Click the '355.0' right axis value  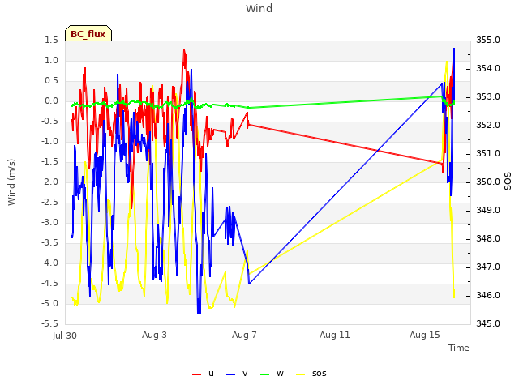[x=488, y=40]
